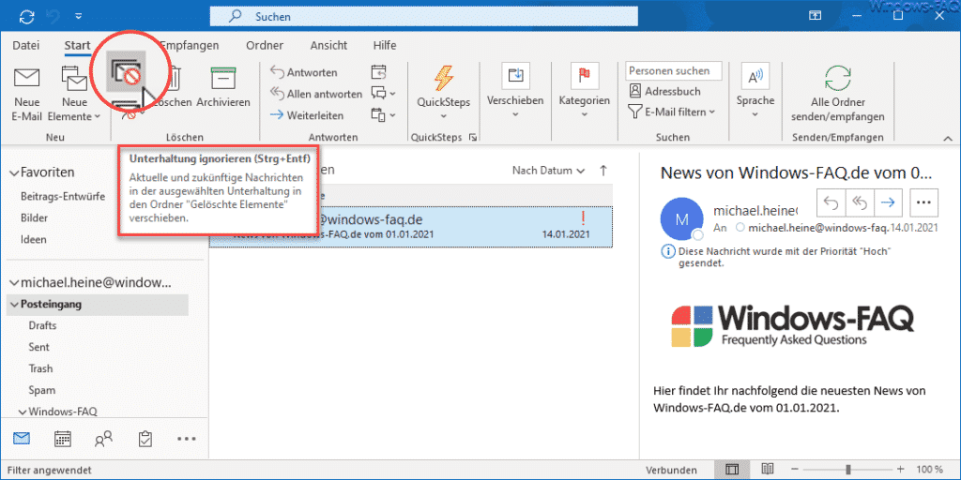Image resolution: width=961 pixels, height=480 pixels.
Task: Open the Bilder favorite folder
Action: (x=35, y=217)
